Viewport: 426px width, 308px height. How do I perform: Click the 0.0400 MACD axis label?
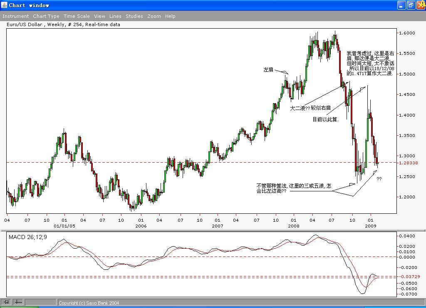(407, 236)
